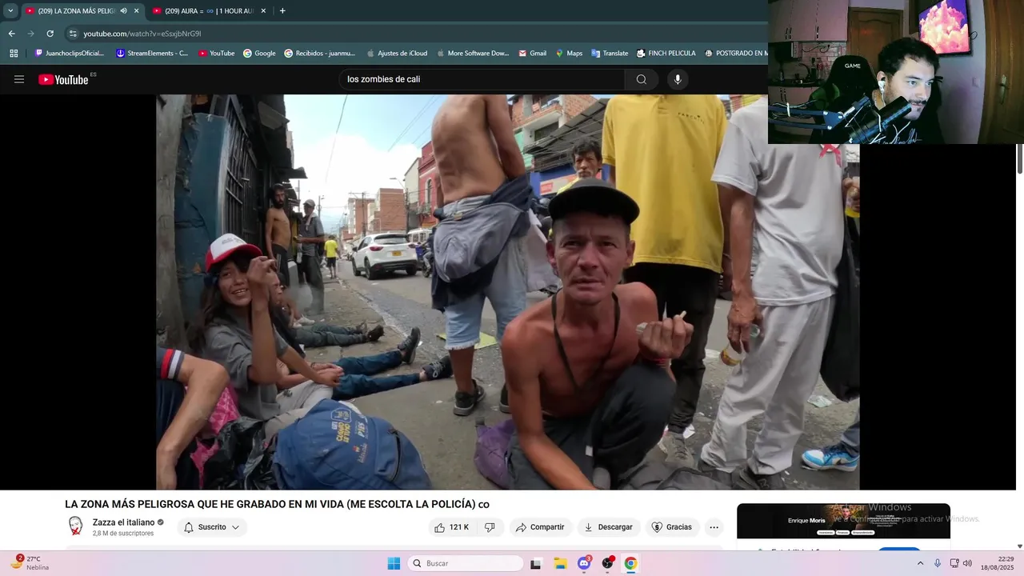
Task: Dislike the video with the thumbs-down button
Action: (490, 527)
